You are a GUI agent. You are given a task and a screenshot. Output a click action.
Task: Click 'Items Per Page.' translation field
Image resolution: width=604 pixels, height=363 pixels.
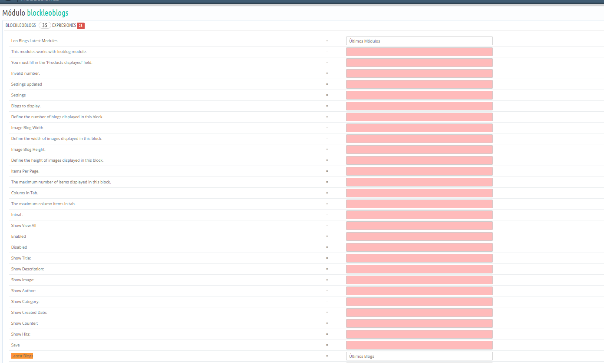point(419,171)
